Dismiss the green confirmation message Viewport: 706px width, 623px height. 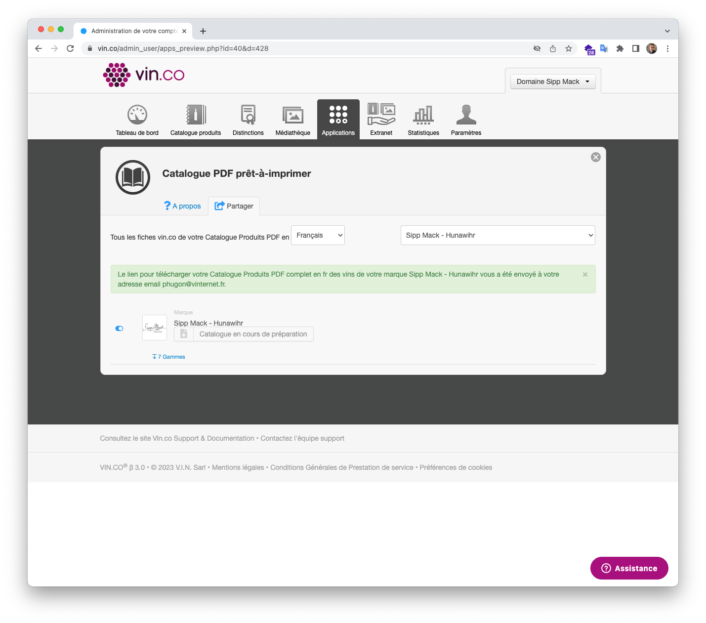coord(585,275)
